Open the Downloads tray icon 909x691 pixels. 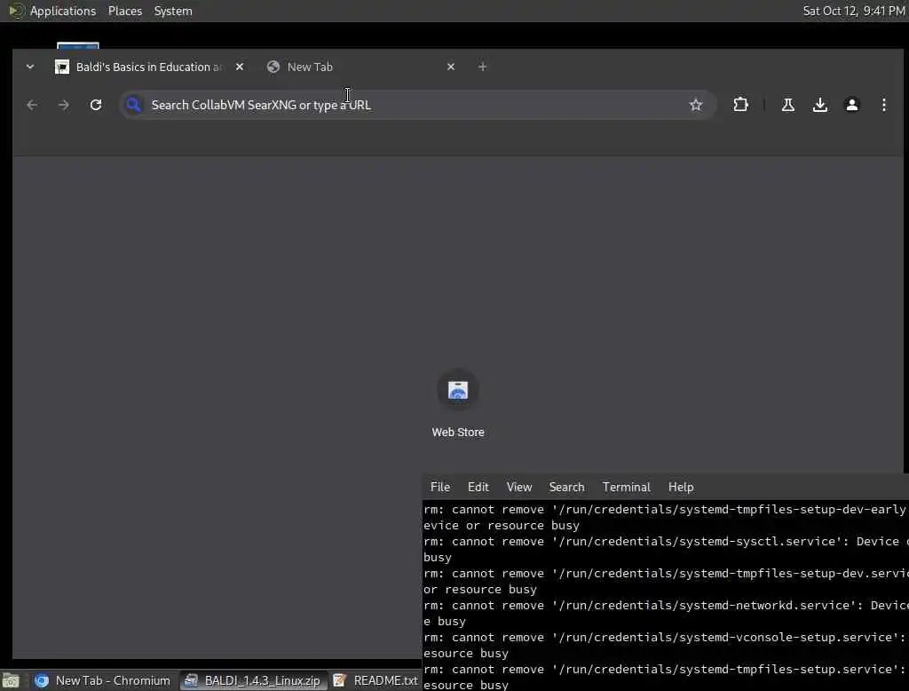819,105
